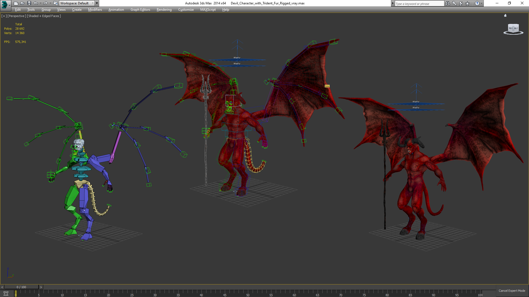This screenshot has height=297, width=529.
Task: Click the 0 / 100 time slider
Action: coord(21,287)
